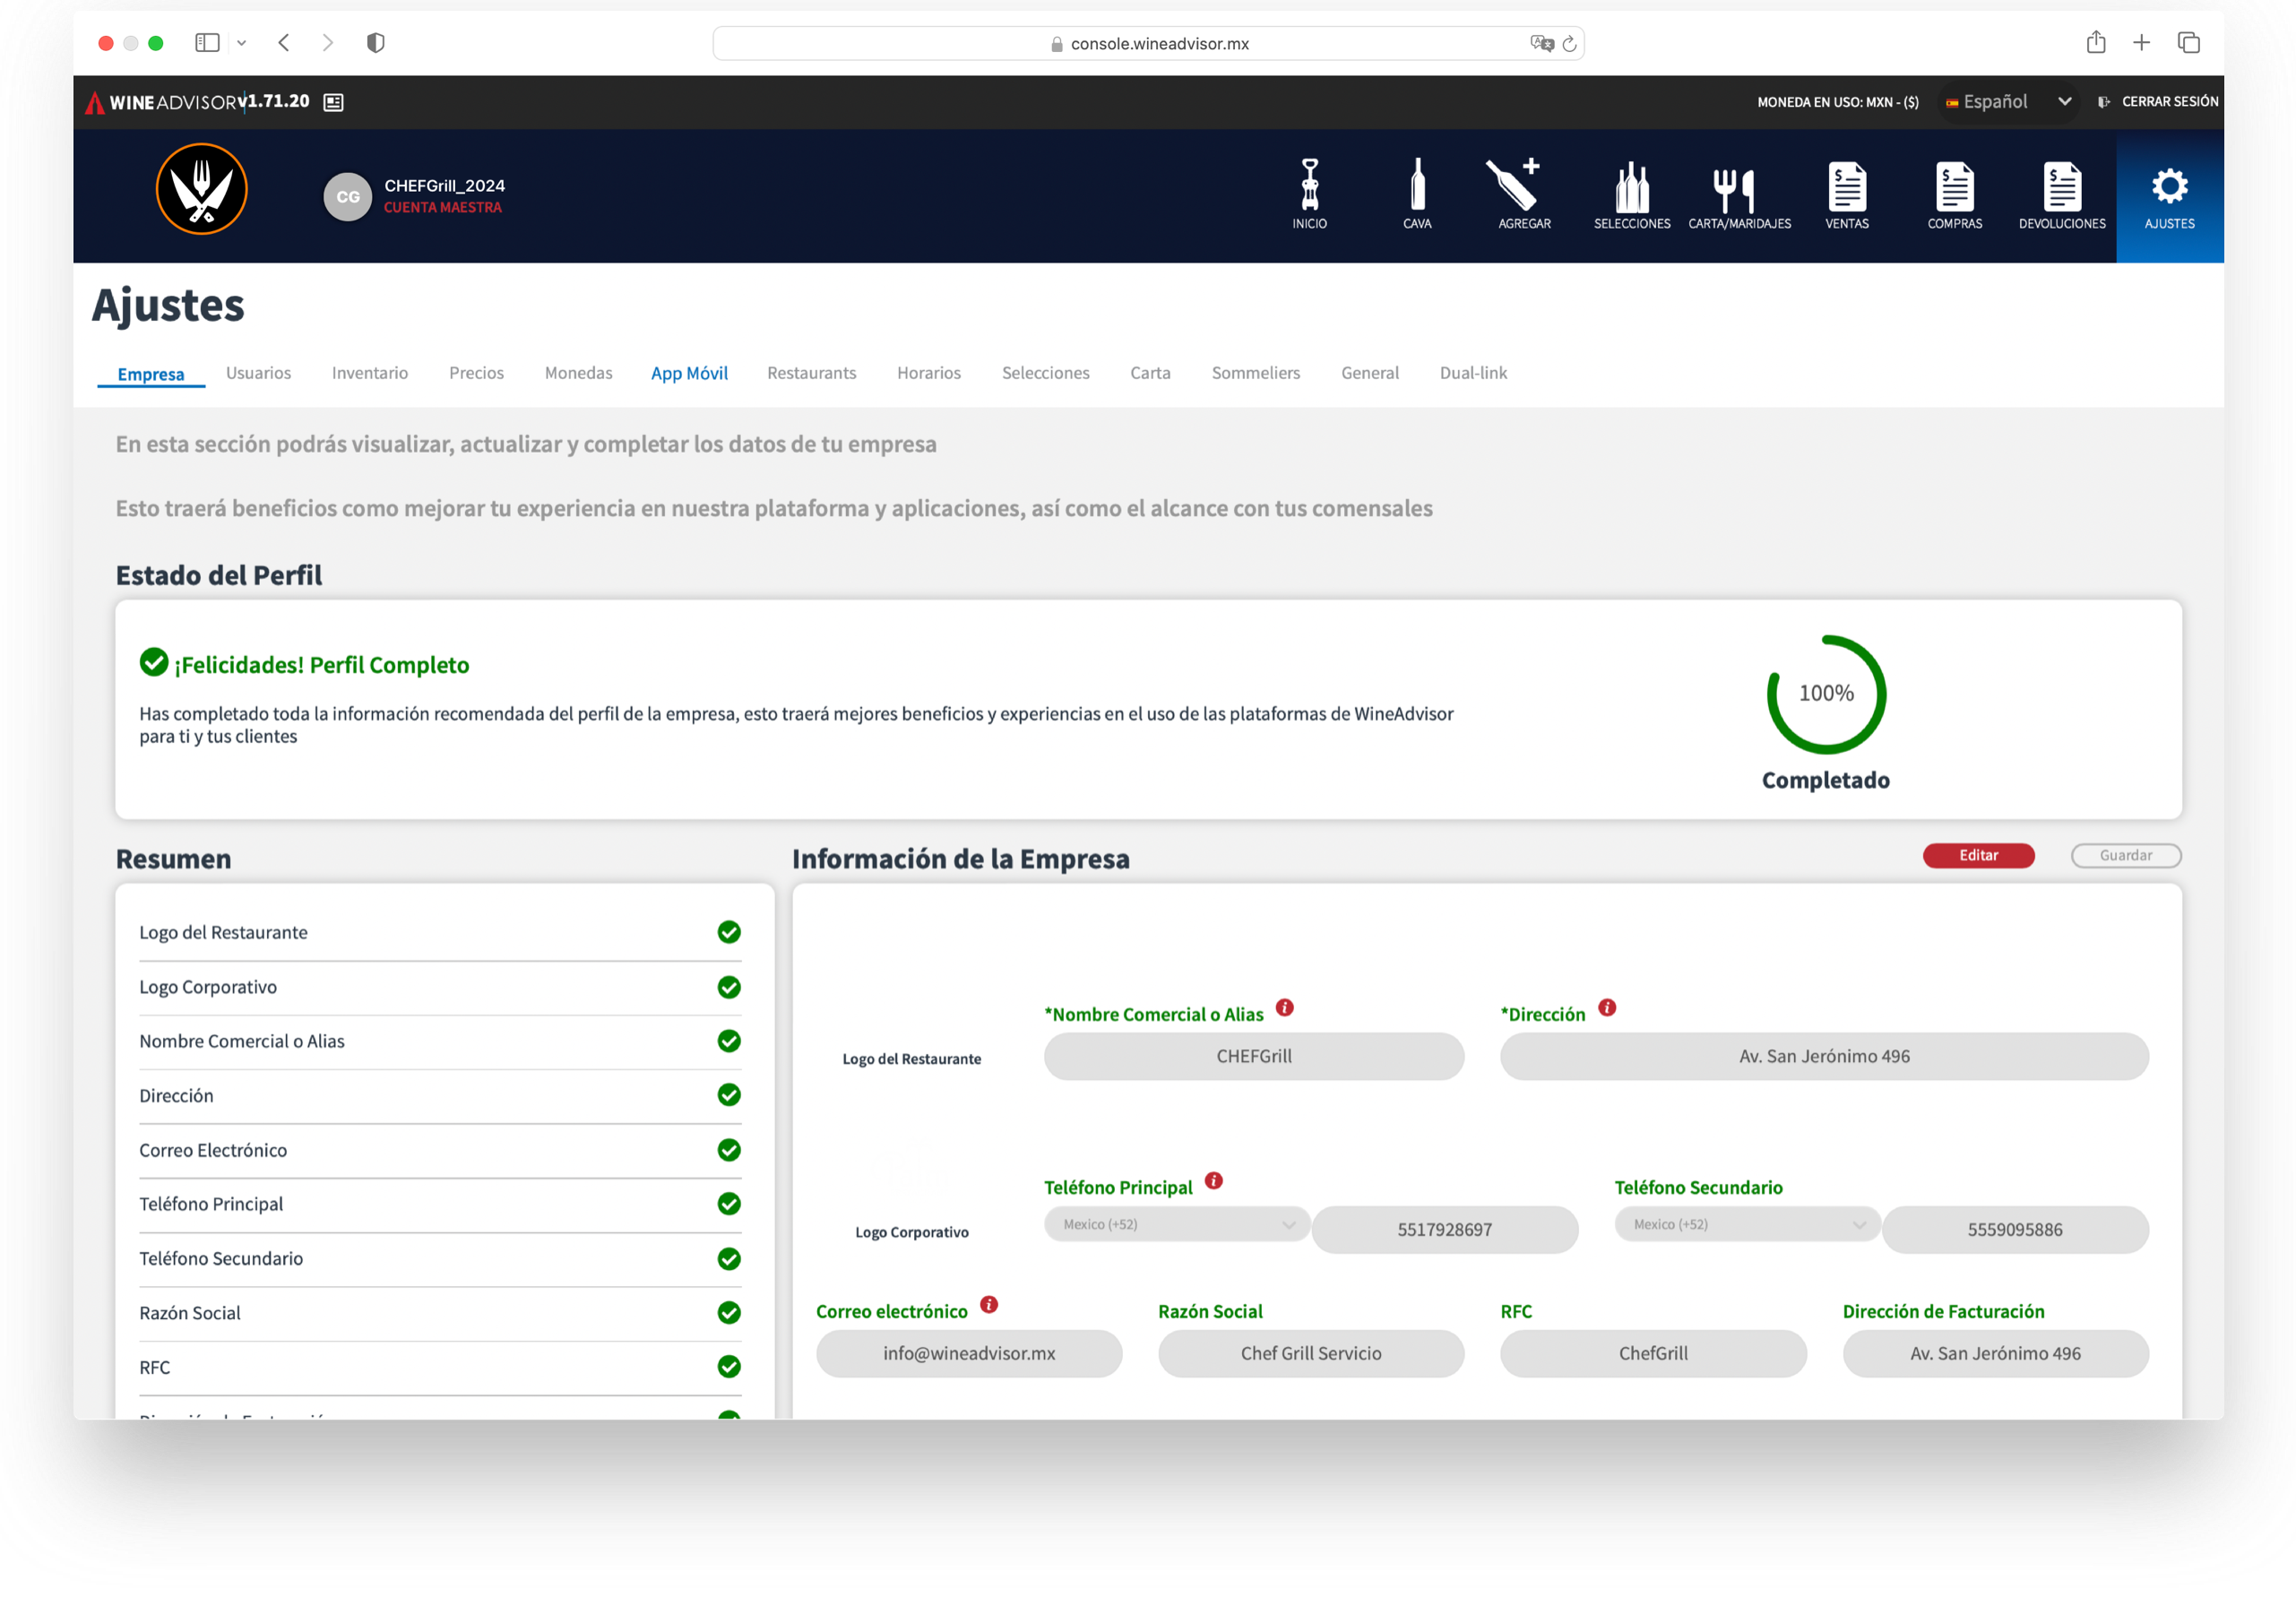This screenshot has height=1597, width=2296.
Task: Click the WineAdvisor logo in top bar
Action: tap(163, 102)
